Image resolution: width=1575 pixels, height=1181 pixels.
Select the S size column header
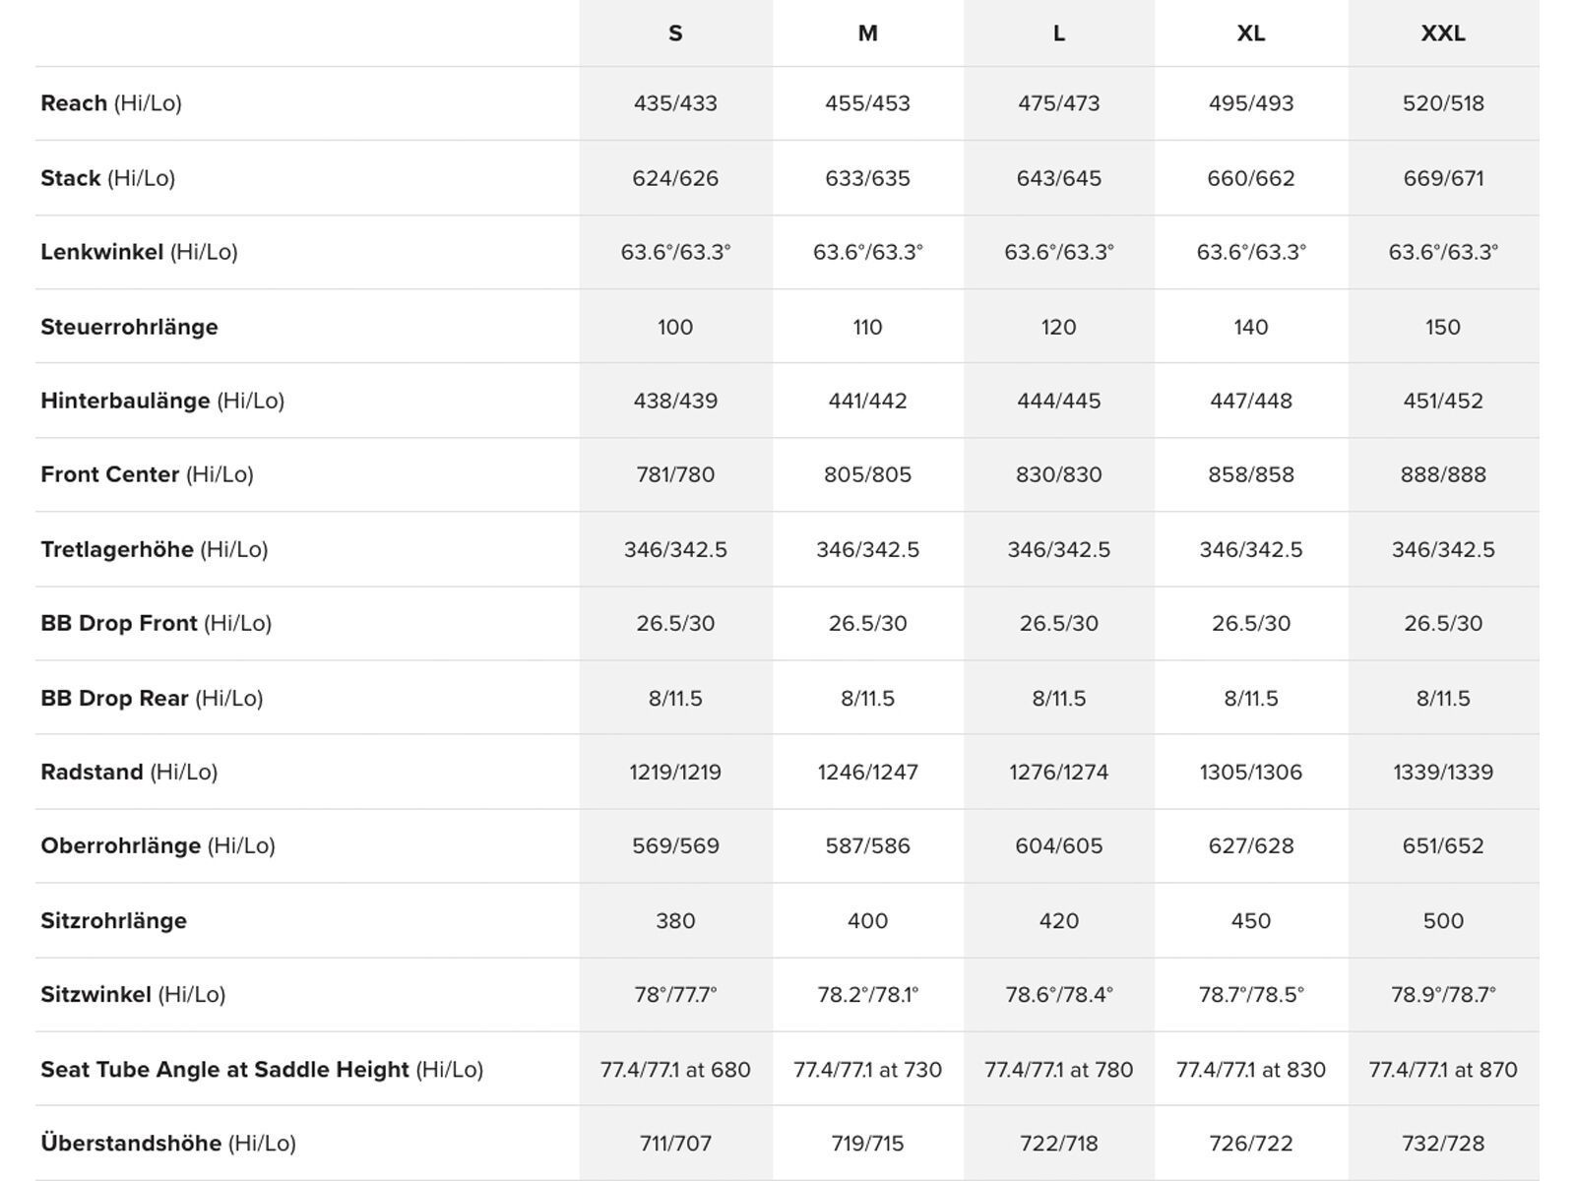pyautogui.click(x=675, y=33)
